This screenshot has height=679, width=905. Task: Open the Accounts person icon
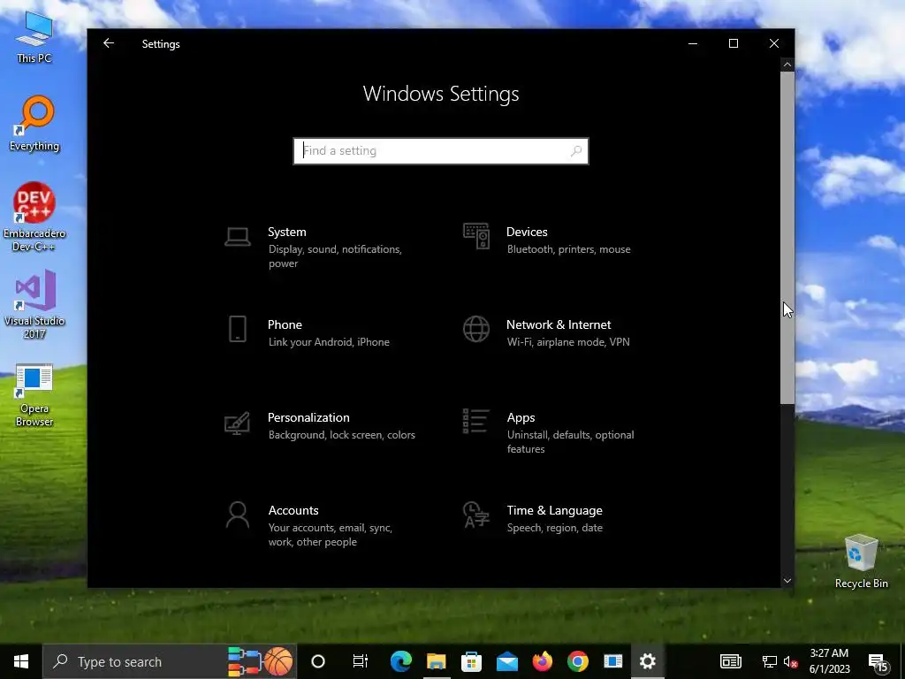(x=237, y=515)
